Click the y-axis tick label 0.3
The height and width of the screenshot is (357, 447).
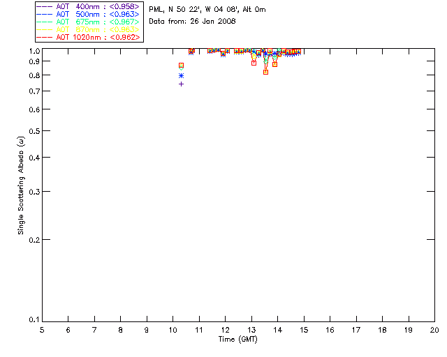34,192
